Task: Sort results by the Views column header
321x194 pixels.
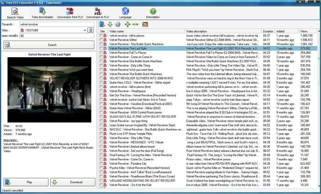Action: point(308,31)
